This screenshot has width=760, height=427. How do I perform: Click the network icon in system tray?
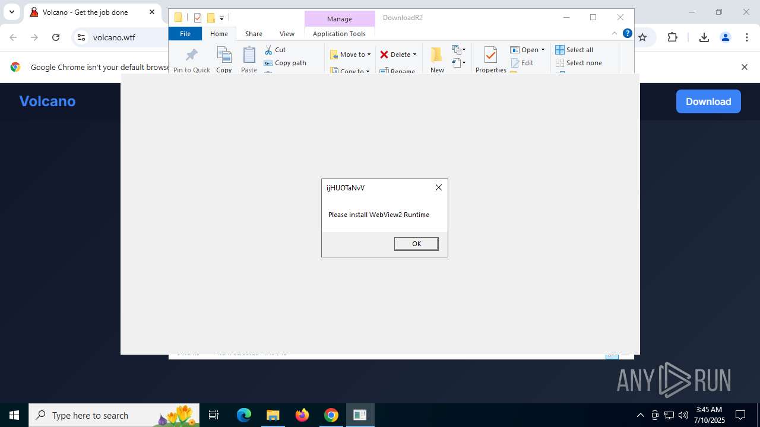coord(669,415)
